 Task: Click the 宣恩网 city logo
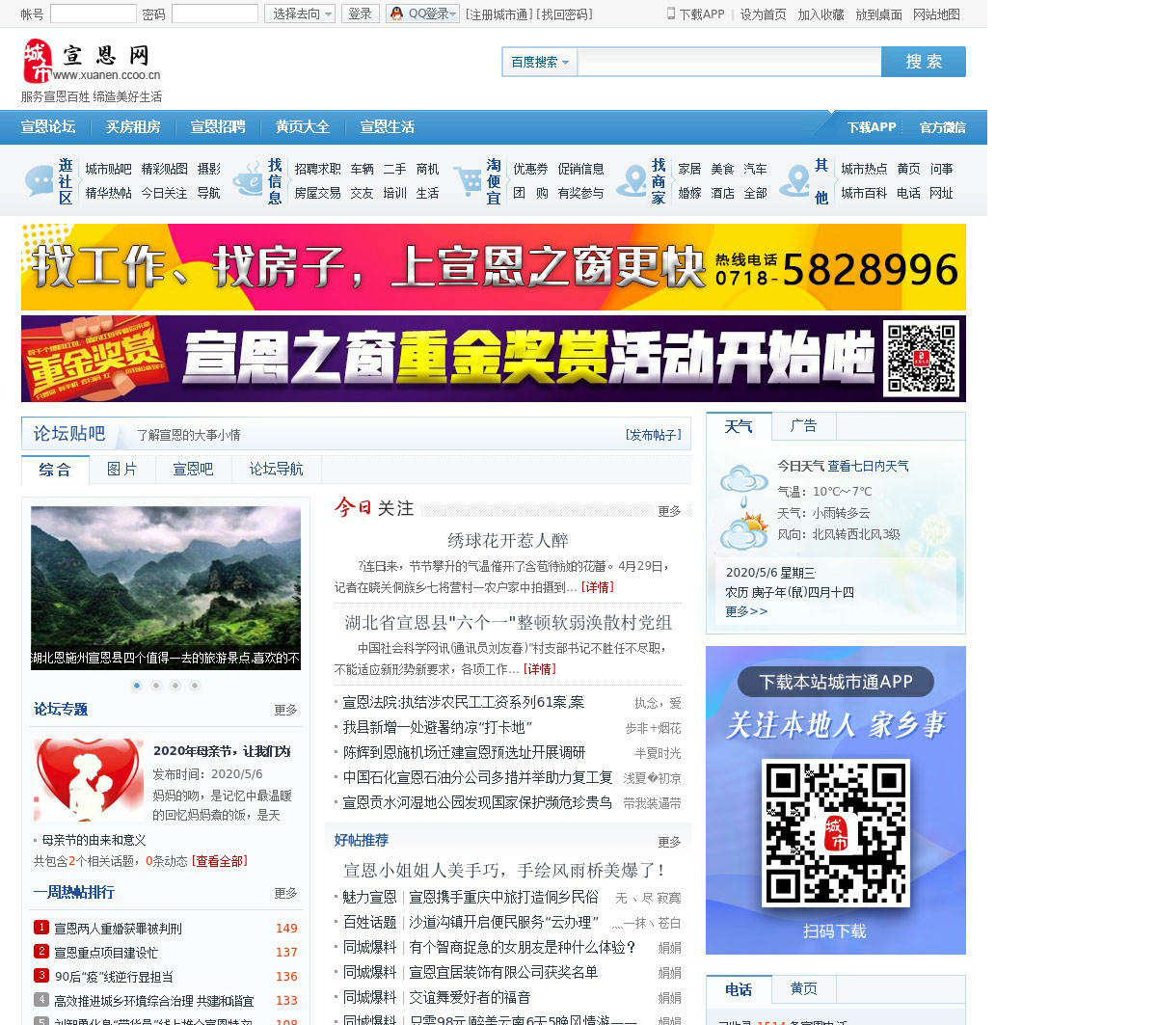[92, 61]
